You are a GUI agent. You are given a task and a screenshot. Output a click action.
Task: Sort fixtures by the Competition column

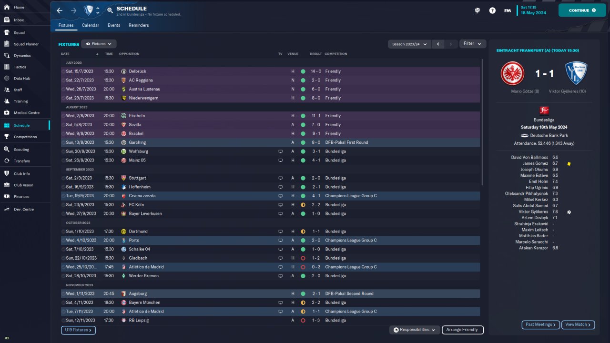click(336, 54)
